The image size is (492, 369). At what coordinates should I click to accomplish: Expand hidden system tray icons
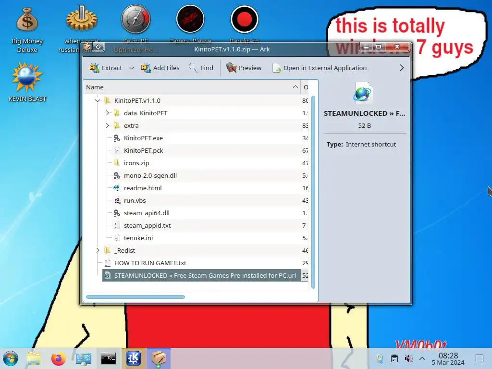pyautogui.click(x=422, y=358)
